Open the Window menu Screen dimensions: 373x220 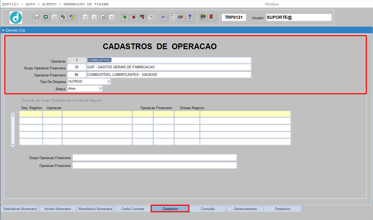coord(272,4)
